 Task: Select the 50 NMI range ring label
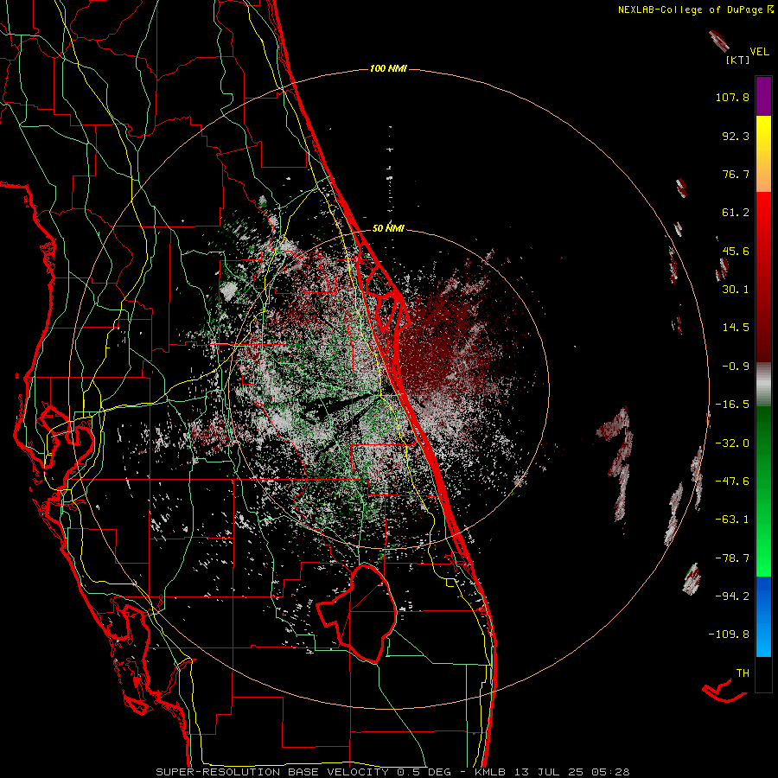pos(388,228)
